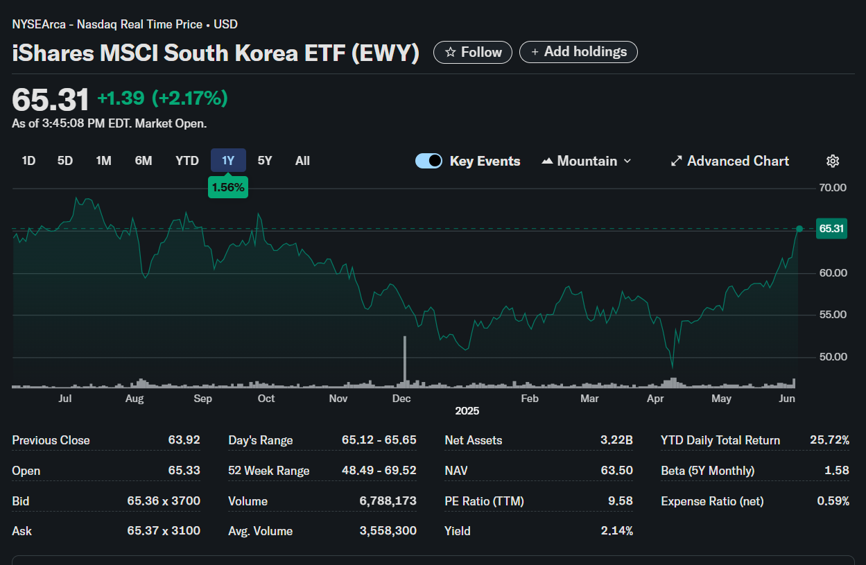Select the 5D time range
Viewport: 866px width, 565px height.
click(x=65, y=161)
